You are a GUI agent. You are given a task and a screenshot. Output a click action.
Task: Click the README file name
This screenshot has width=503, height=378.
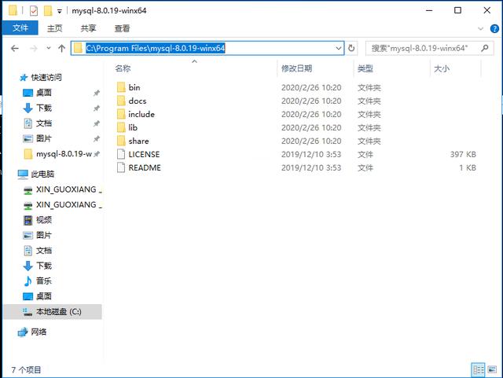(x=145, y=168)
